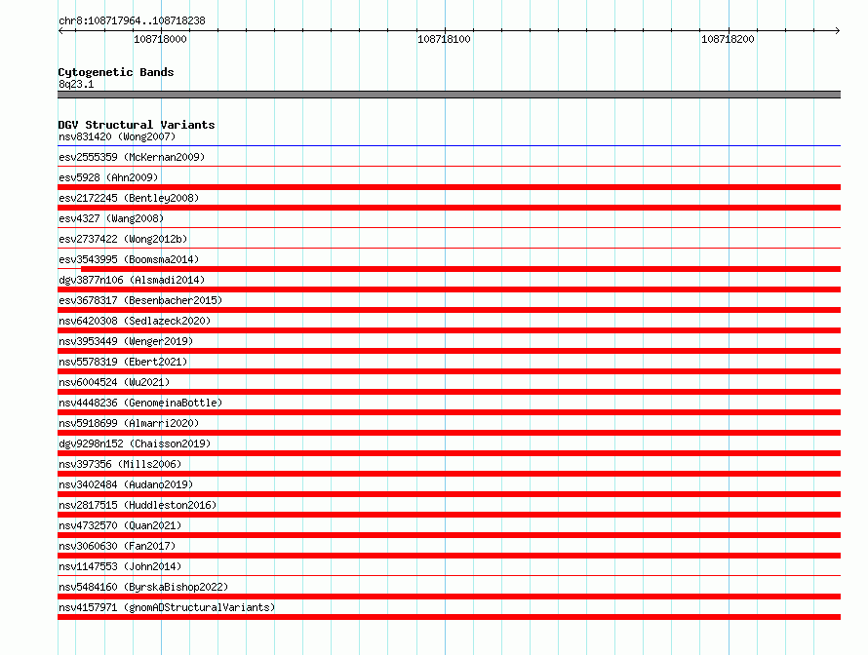This screenshot has height=655, width=868.
Task: Click the 108718100 ruler position label
Action: pos(444,39)
